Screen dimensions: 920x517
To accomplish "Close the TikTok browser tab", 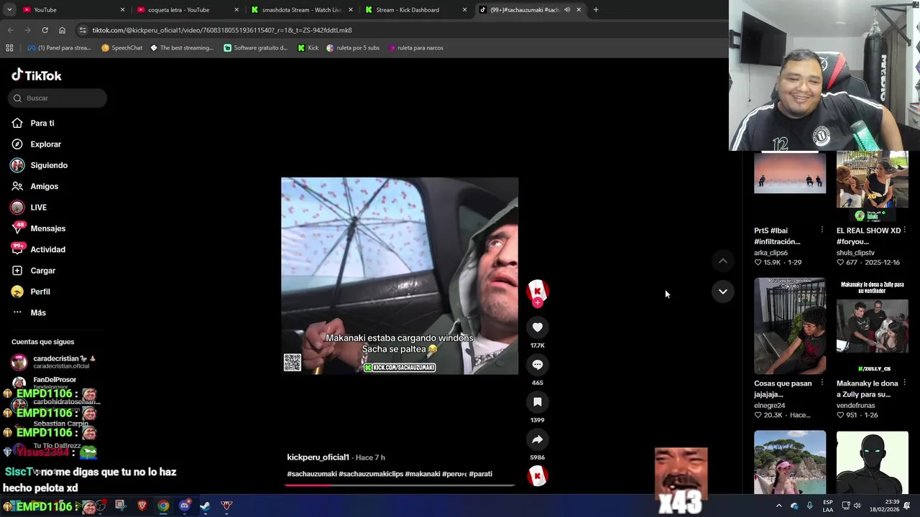I will click(579, 10).
